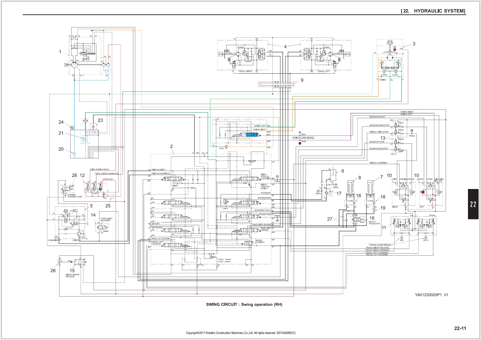This screenshot has width=481, height=340.
Task: Click the rotary joint symbol at callout 9
Action: (276, 84)
